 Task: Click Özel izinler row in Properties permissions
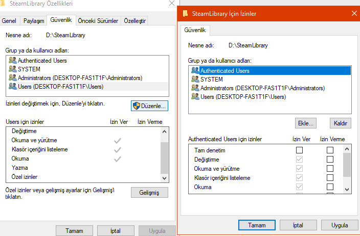tap(83, 177)
